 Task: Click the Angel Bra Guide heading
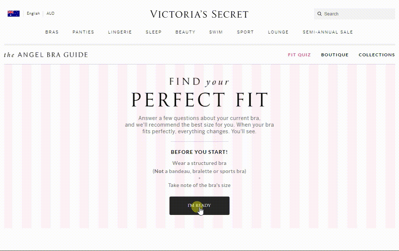point(46,55)
